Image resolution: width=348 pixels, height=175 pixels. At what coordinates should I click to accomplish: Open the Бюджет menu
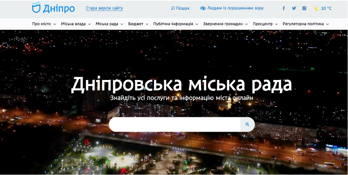coord(136,24)
